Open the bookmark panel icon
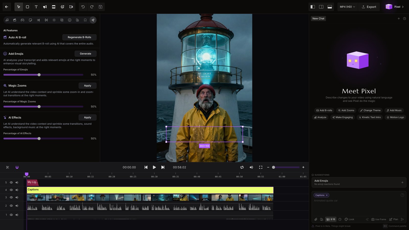The height and width of the screenshot is (230, 409). tap(85, 20)
